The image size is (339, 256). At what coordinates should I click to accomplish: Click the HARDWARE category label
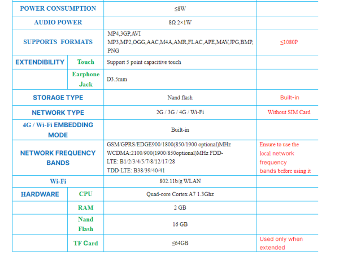click(x=40, y=194)
